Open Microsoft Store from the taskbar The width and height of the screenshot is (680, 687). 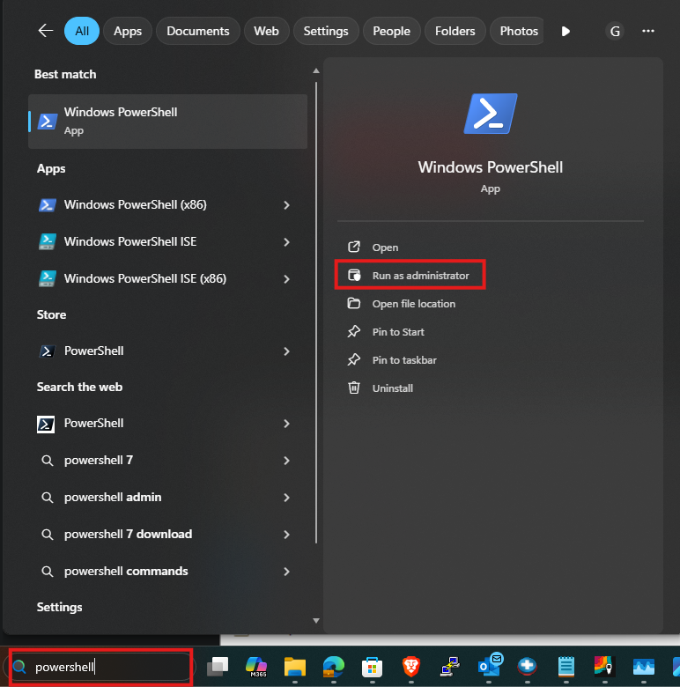point(372,667)
